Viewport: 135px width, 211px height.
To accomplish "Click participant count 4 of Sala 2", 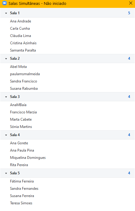I will [129, 59].
